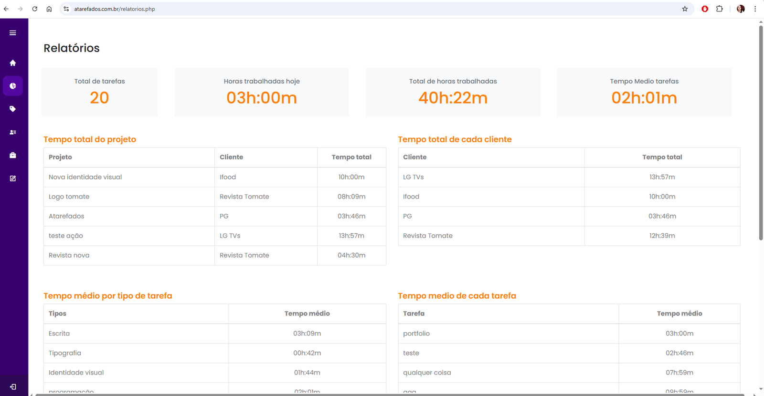Open the hamburger menu in the sidebar
Image resolution: width=764 pixels, height=396 pixels.
13,33
